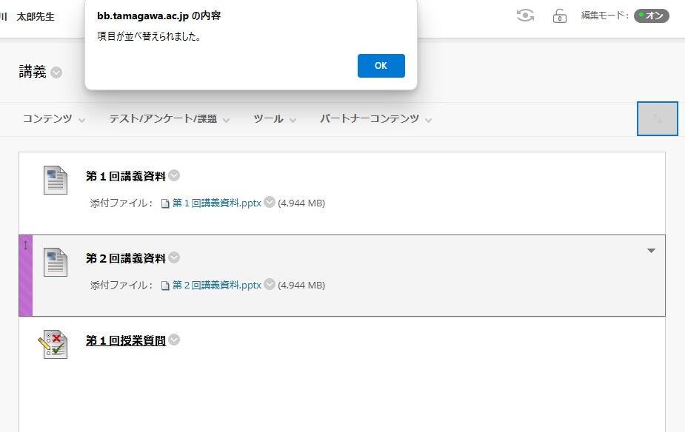
Task: Open options chevron beside 第2回講義資料 title
Action: pyautogui.click(x=174, y=257)
